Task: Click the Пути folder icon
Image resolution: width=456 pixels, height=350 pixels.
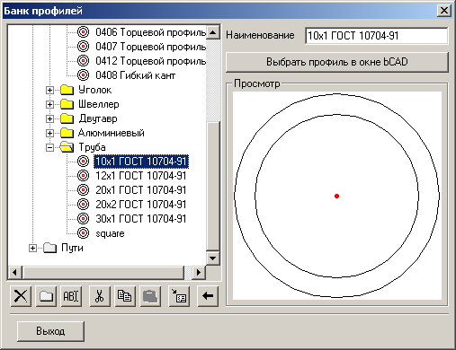Action: pyautogui.click(x=49, y=248)
